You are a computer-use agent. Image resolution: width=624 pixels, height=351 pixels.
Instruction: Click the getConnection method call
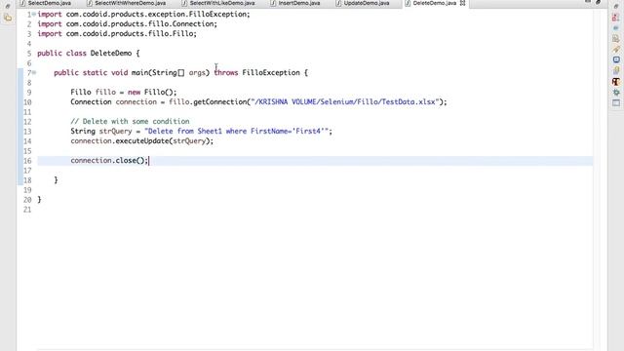[220, 102]
